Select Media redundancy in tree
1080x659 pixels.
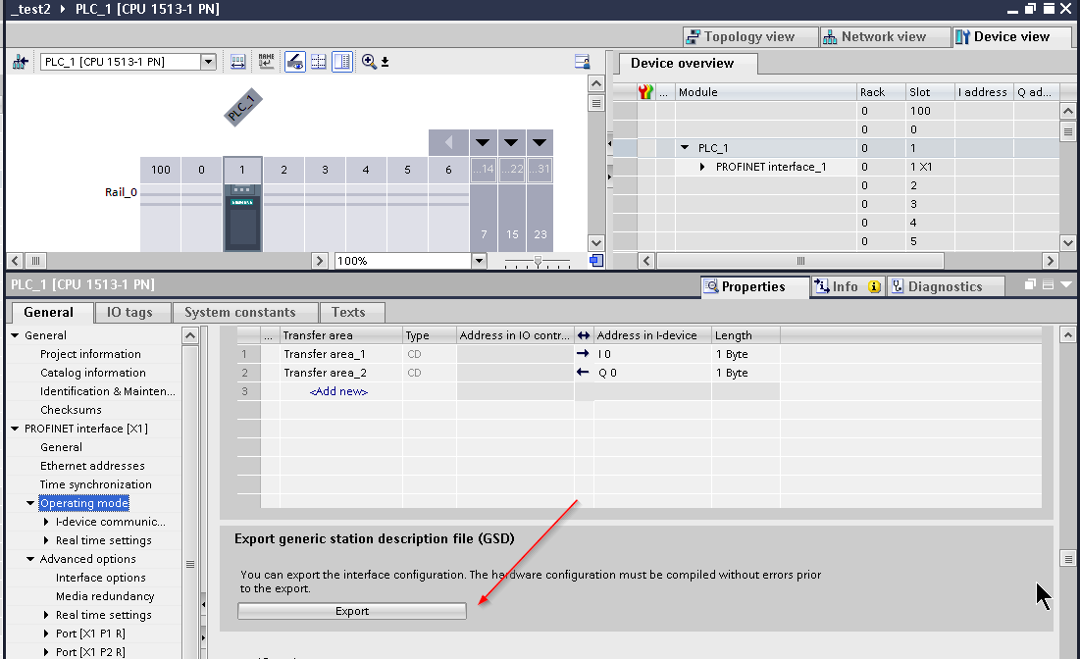tap(105, 596)
